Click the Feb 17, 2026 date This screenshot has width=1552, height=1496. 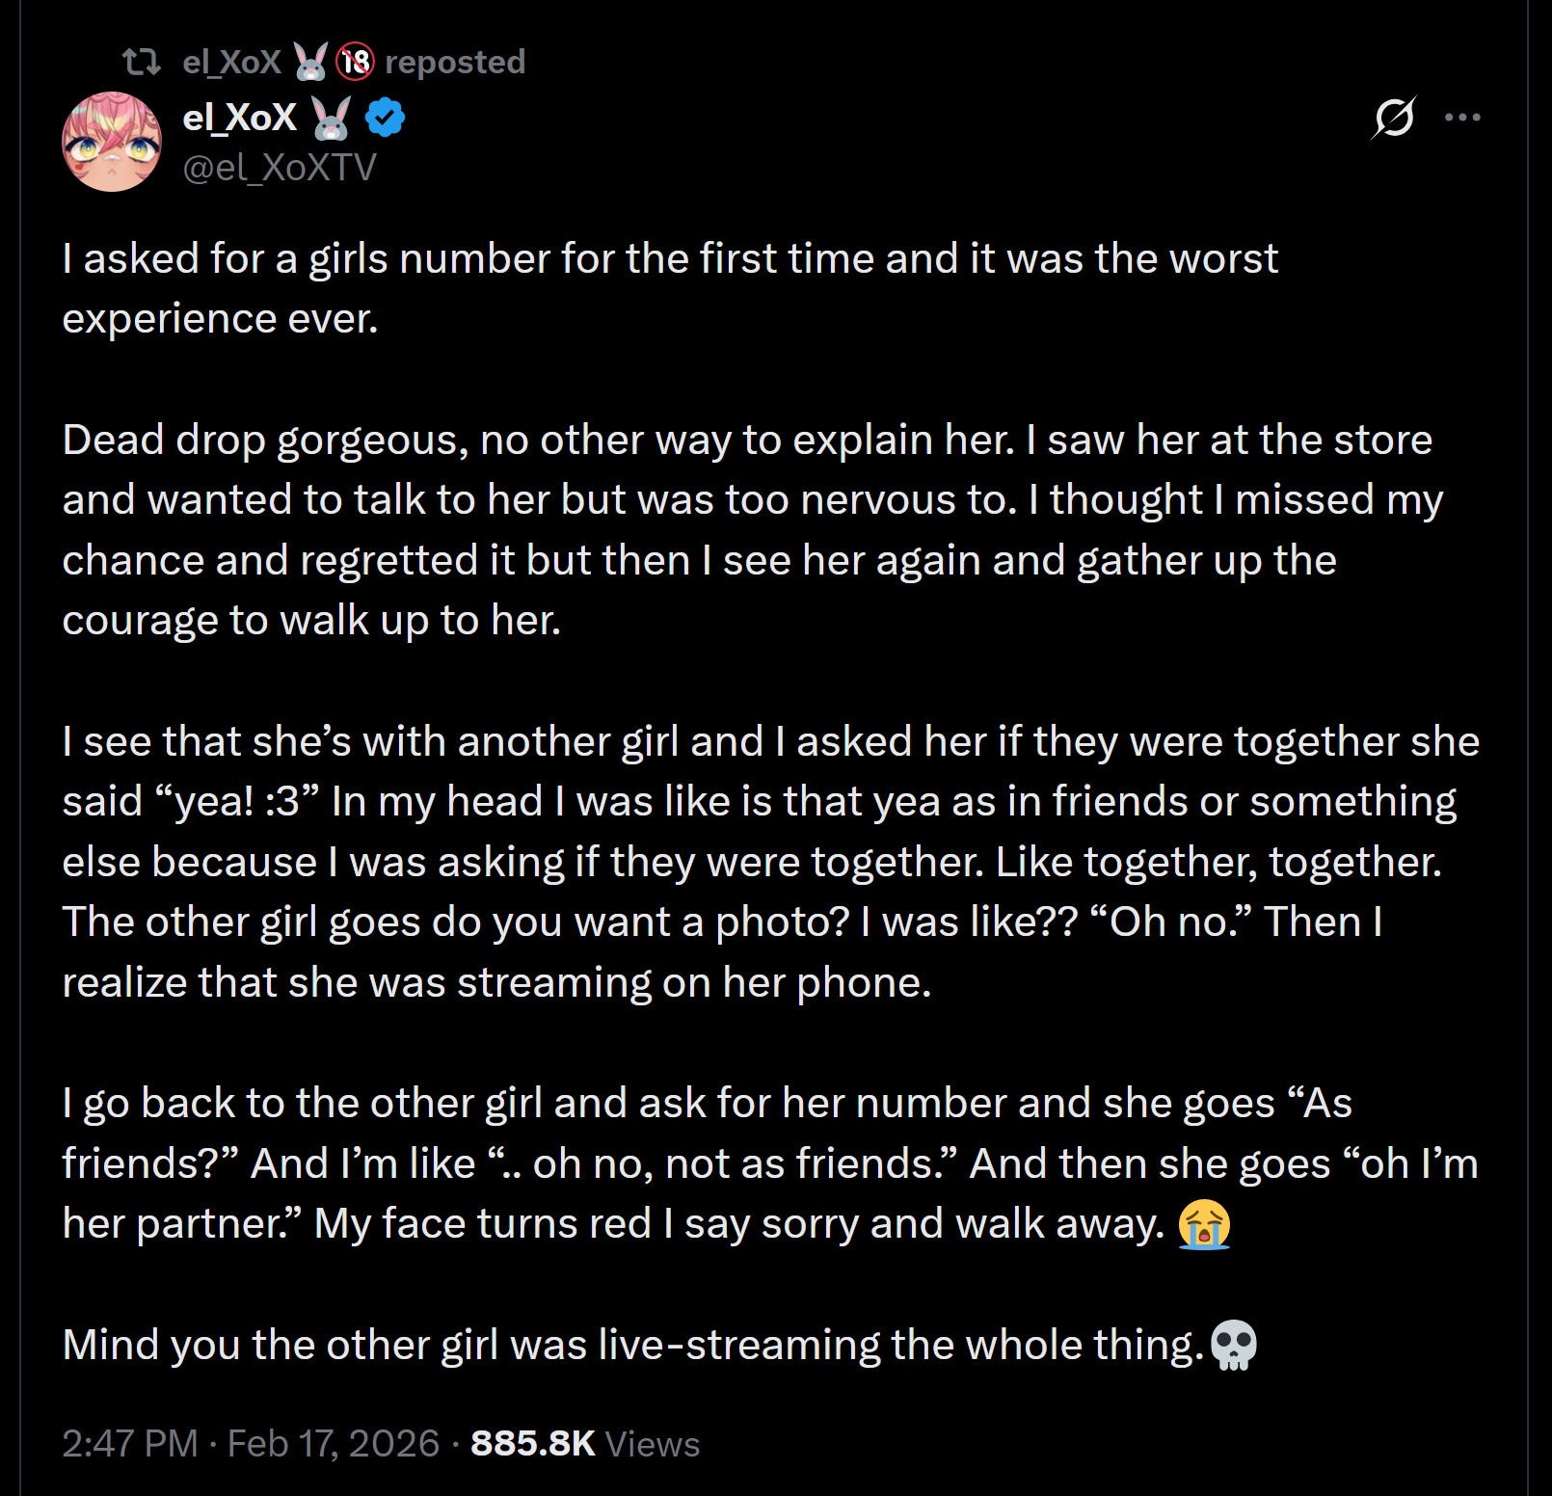(x=334, y=1443)
